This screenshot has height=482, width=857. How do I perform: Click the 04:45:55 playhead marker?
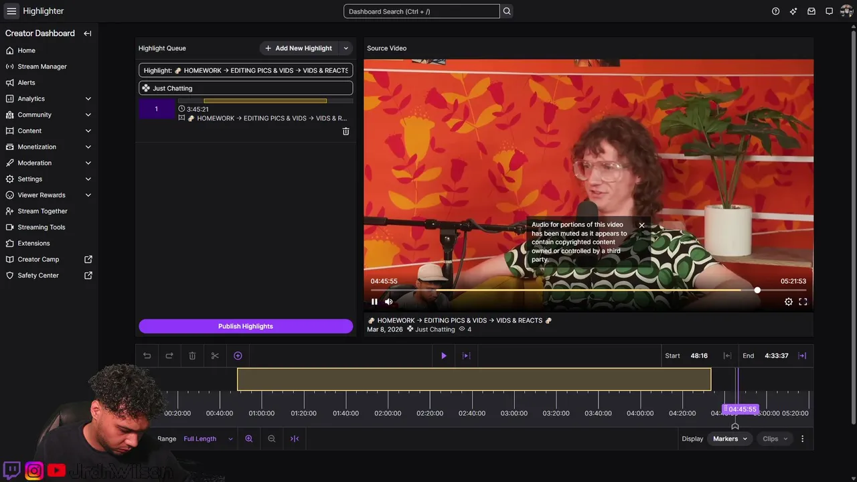[742, 409]
